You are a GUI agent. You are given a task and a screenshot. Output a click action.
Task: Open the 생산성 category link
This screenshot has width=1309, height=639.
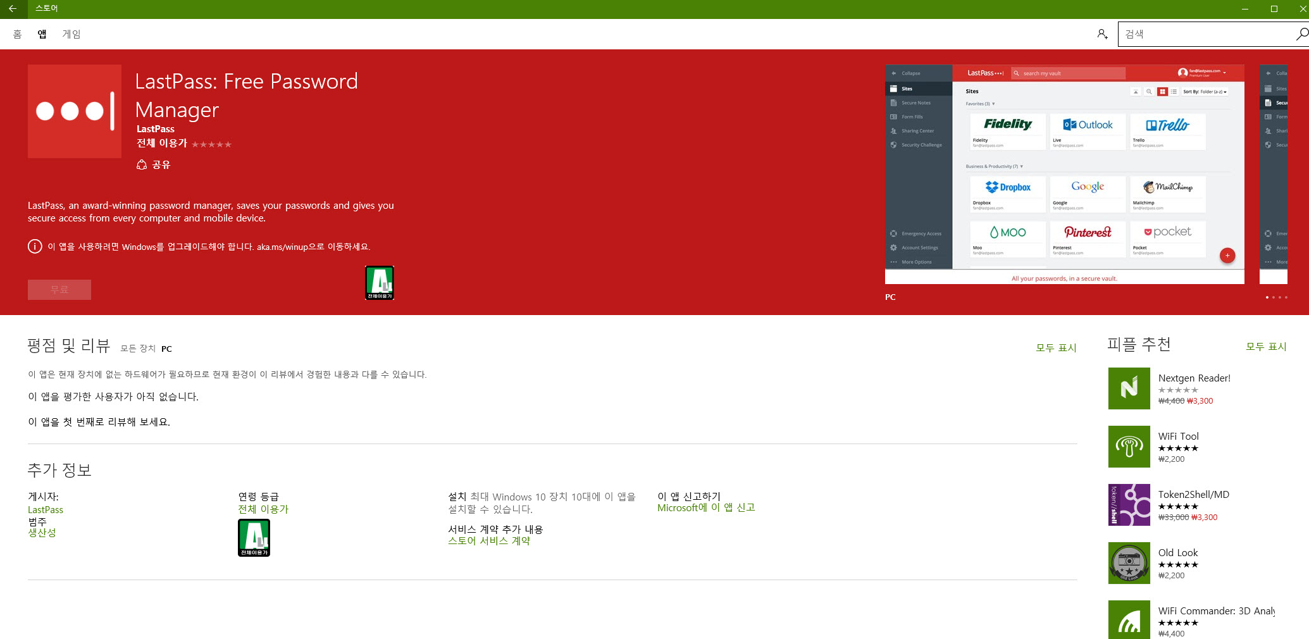42,533
